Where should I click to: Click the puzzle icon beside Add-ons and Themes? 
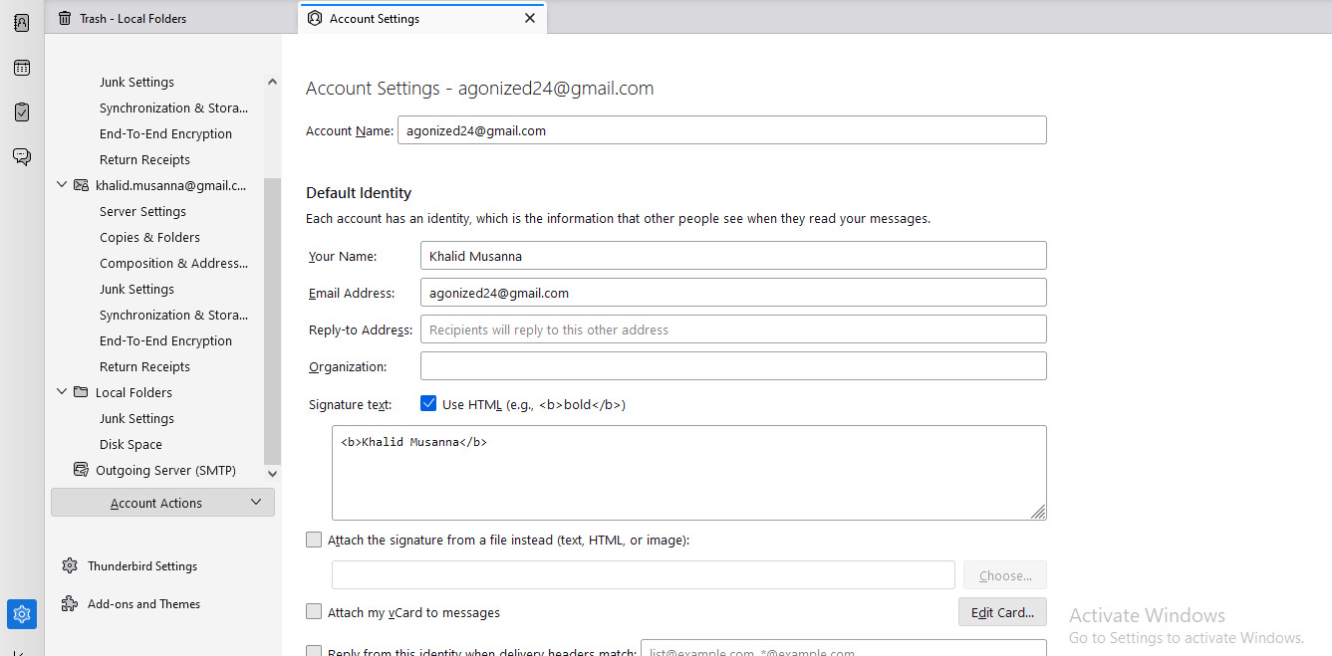tap(70, 603)
